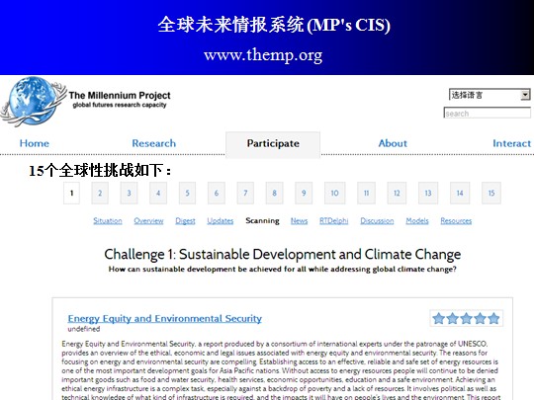Select challenge number 3 box
This screenshot has width=534, height=400.
click(x=130, y=193)
